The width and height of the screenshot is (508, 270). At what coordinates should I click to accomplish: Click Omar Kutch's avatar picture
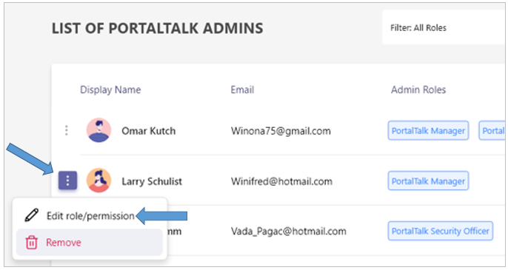[98, 130]
